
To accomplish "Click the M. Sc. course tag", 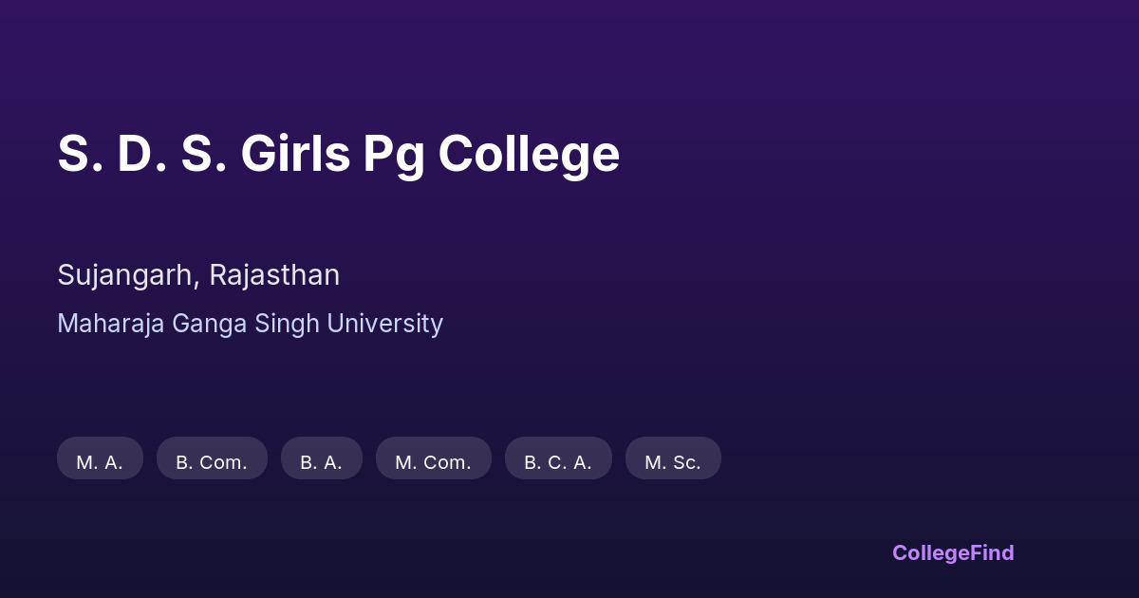I will 673,461.
